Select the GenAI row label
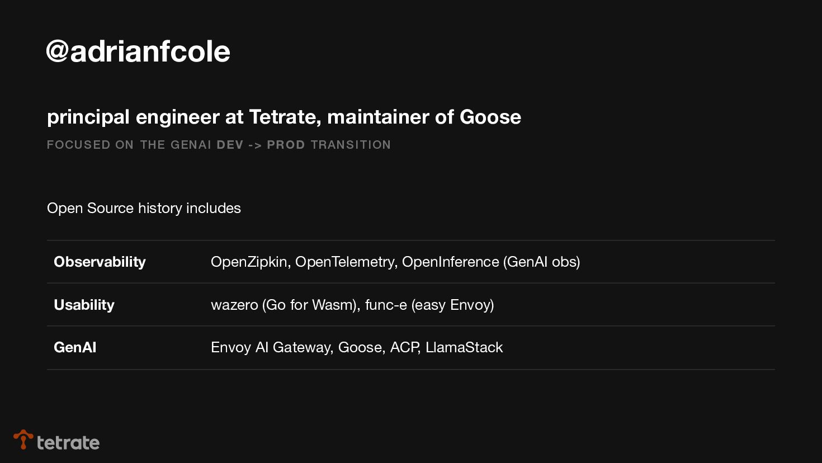Screen dimensions: 822x463 75,347
